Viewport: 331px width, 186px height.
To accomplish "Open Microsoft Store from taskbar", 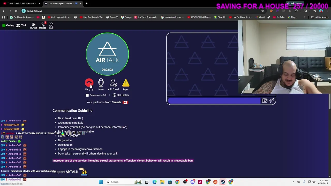I will coord(170,182).
